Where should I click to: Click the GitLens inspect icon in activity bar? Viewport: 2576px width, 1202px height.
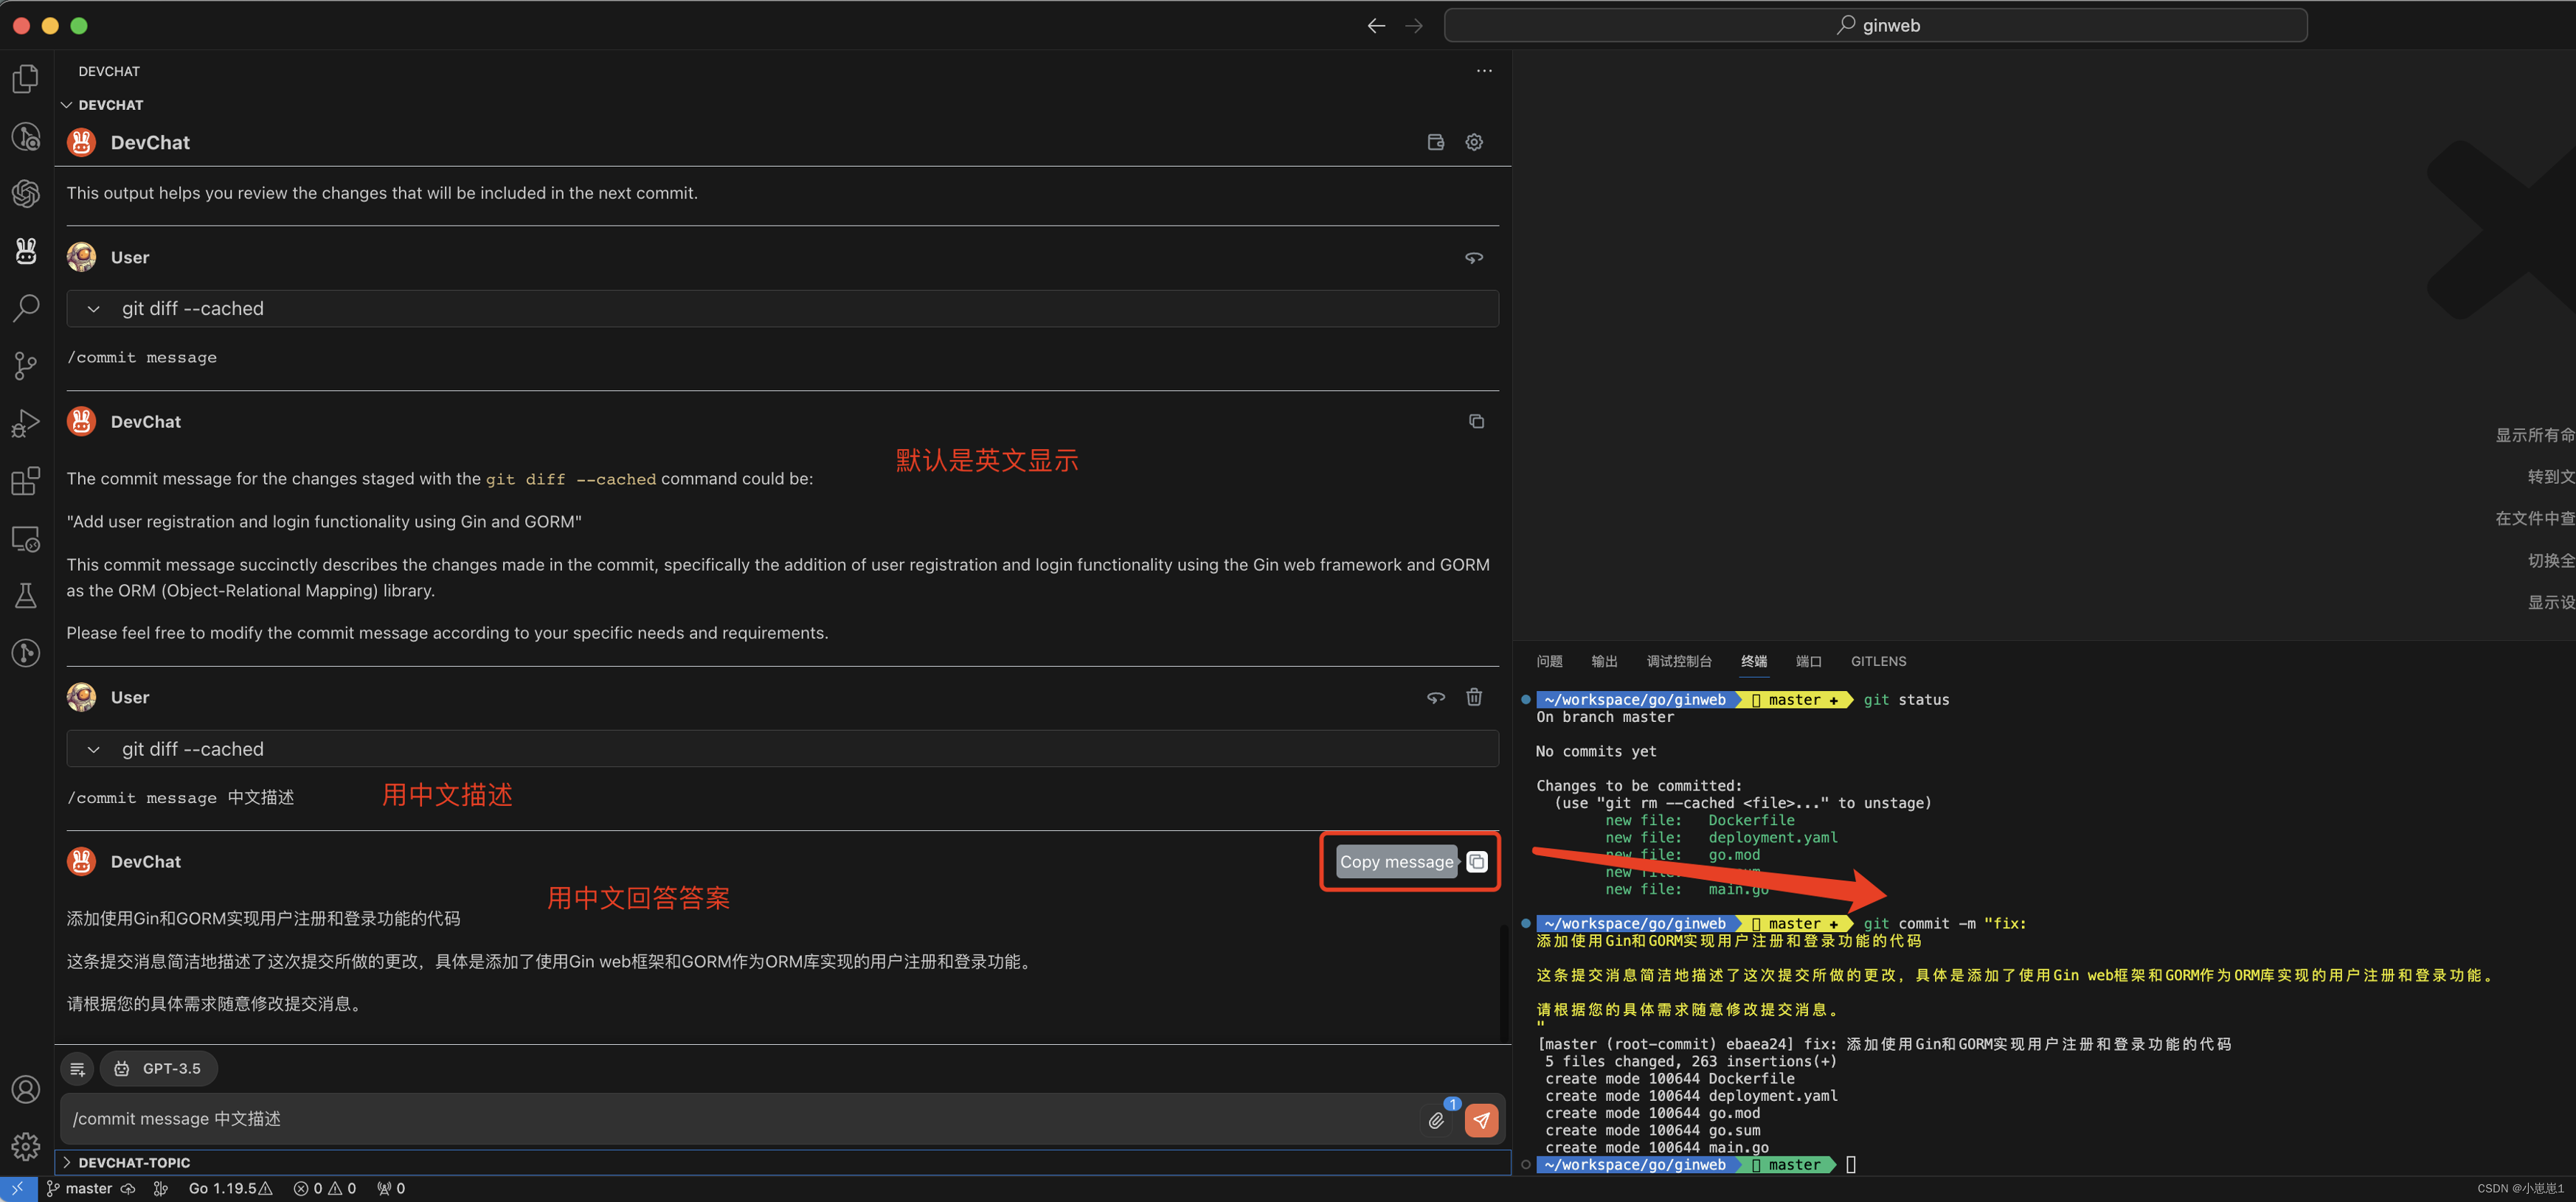(26, 654)
